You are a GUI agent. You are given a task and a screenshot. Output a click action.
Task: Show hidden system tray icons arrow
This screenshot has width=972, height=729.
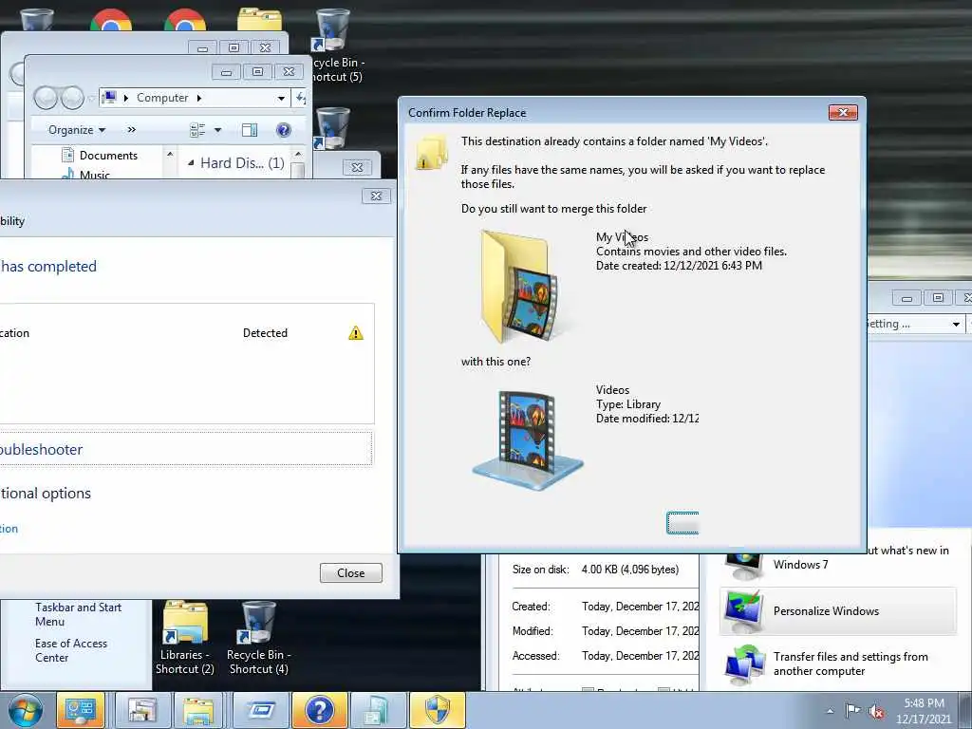(x=830, y=711)
